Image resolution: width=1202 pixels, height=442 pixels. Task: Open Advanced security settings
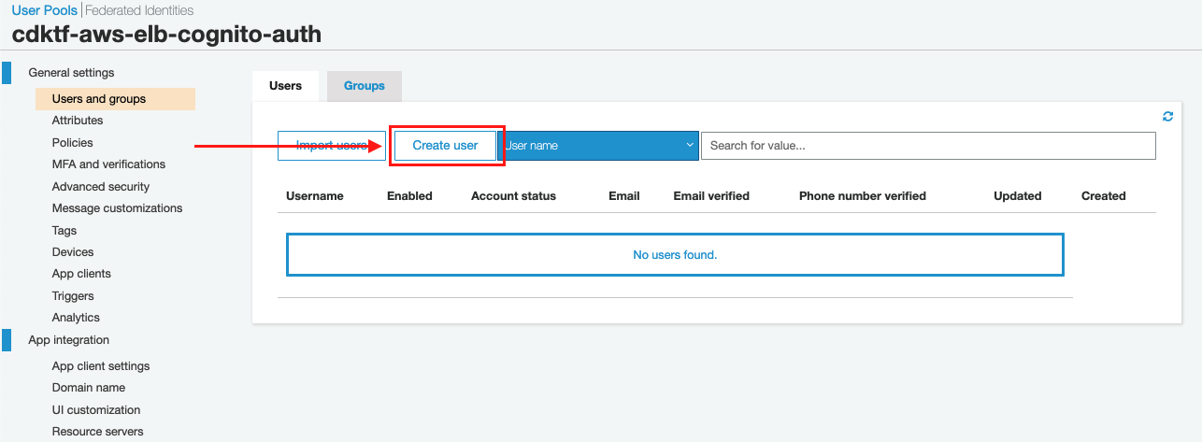[101, 187]
